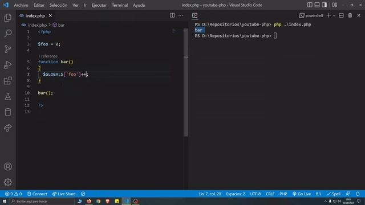Open the Database view in activity bar

point(7,112)
